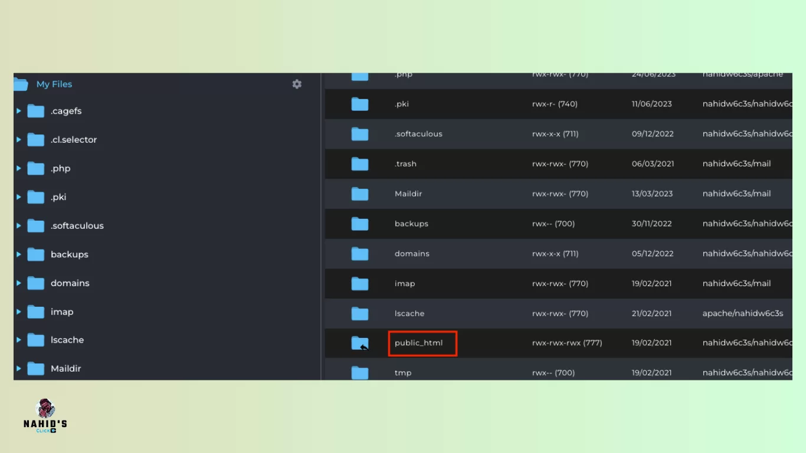The image size is (806, 453).
Task: Expand the Maildir tree node arrow
Action: tap(19, 369)
